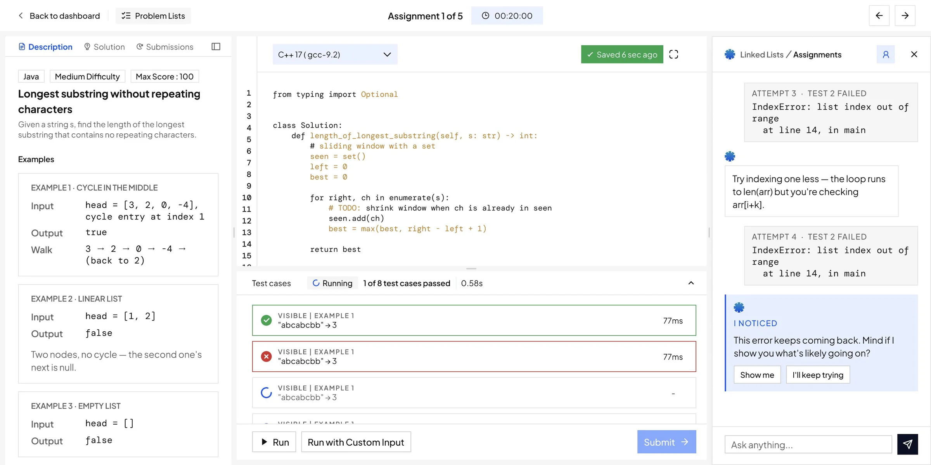Click the Show me button

757,375
